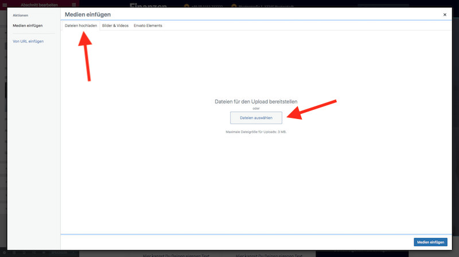Select the Envato Elements tab

(x=147, y=26)
